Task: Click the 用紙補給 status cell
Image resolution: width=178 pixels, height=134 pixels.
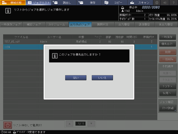Action: pyautogui.click(x=81, y=42)
